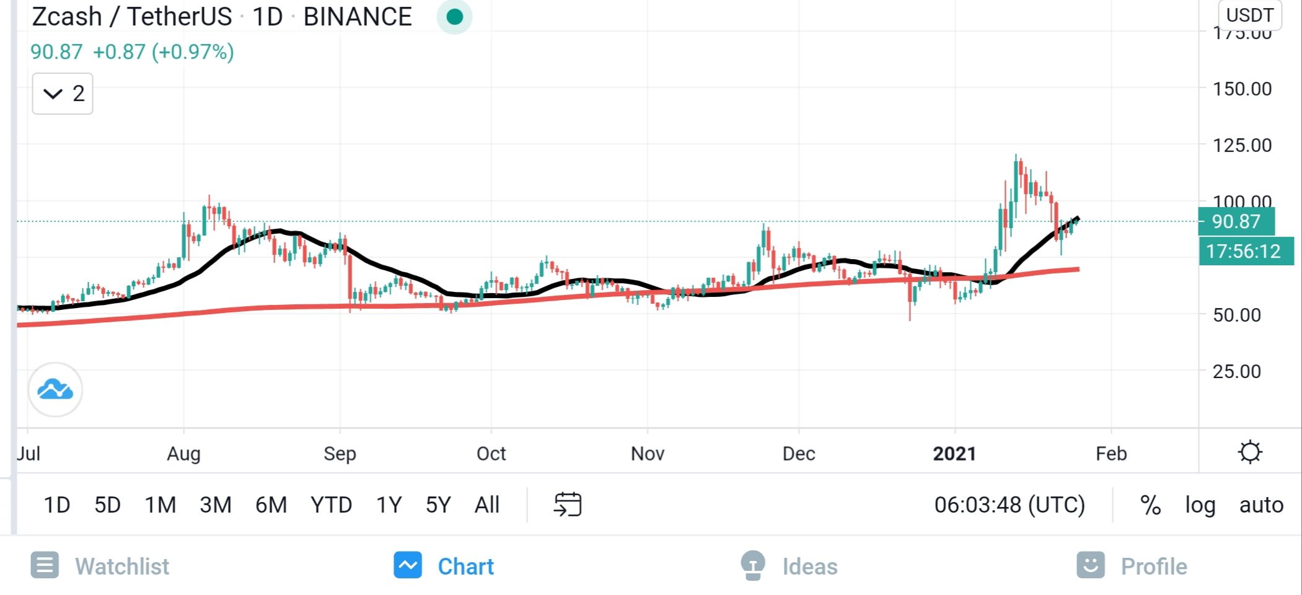Click the Nov time axis label
The width and height of the screenshot is (1302, 595).
coord(648,454)
